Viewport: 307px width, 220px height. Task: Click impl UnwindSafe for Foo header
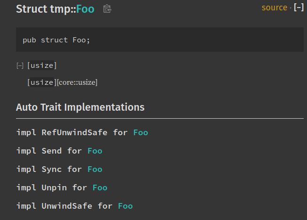(74, 206)
